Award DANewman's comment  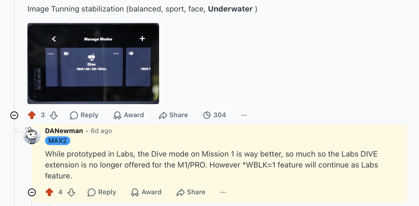pos(147,192)
